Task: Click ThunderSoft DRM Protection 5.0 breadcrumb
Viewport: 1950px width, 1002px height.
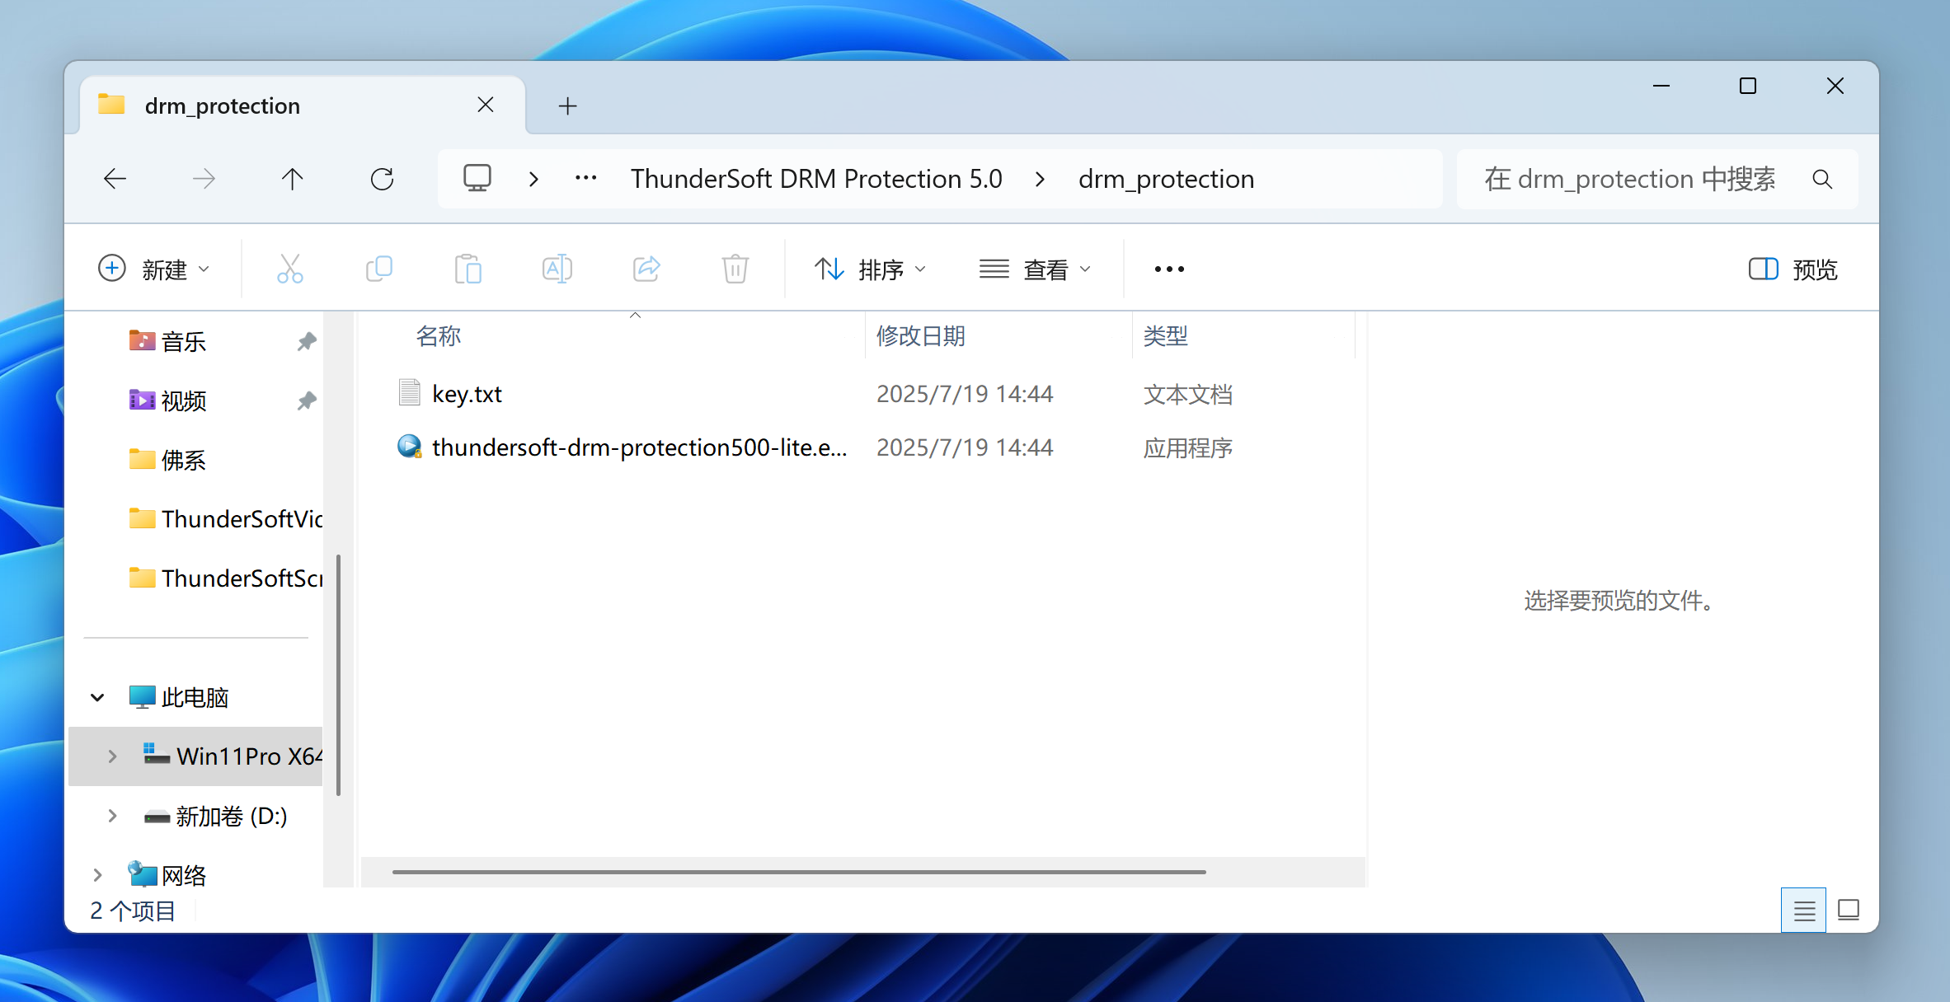Action: (x=815, y=179)
